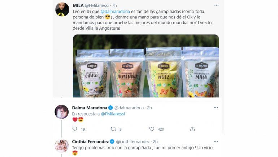
Task: Click Cinthia Fernandez's verified badge
Action: [113, 141]
